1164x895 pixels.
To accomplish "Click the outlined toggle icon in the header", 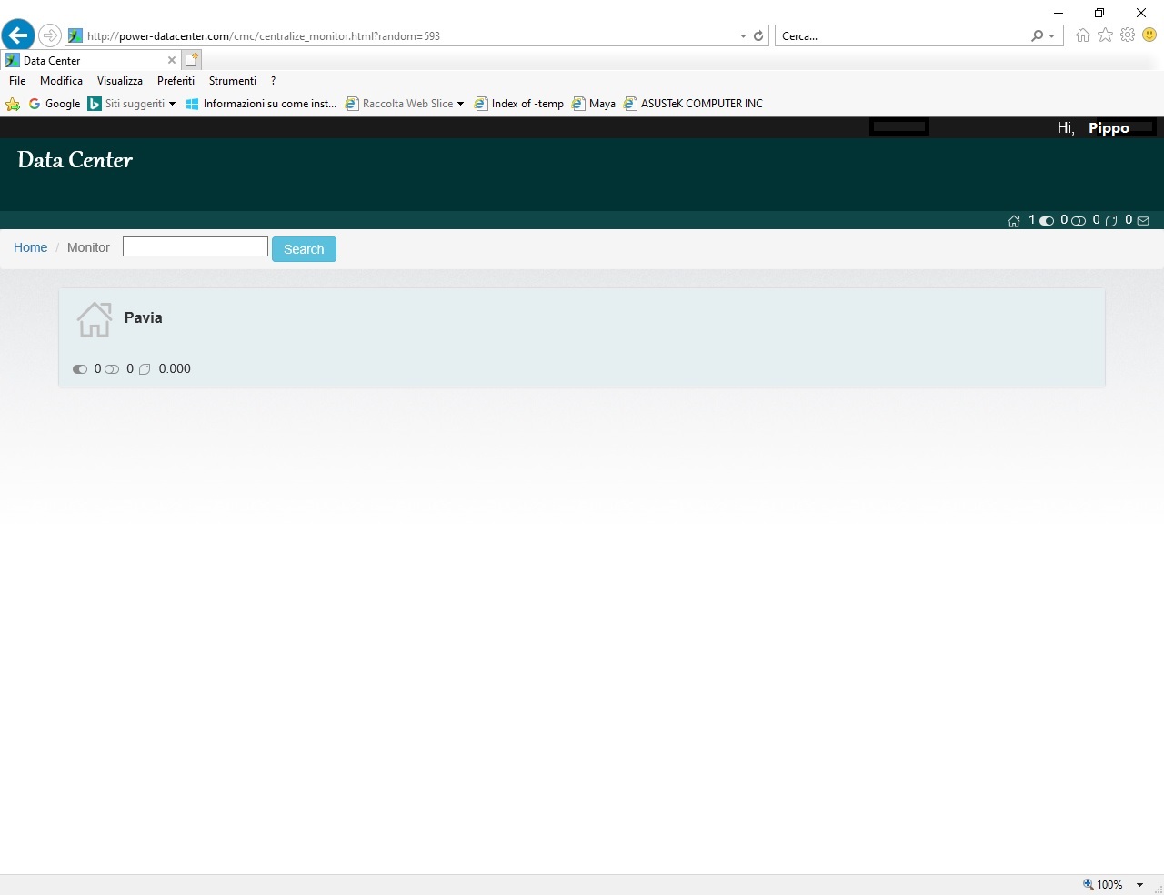I will (1079, 221).
